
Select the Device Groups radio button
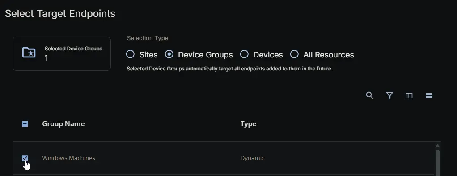[169, 54]
